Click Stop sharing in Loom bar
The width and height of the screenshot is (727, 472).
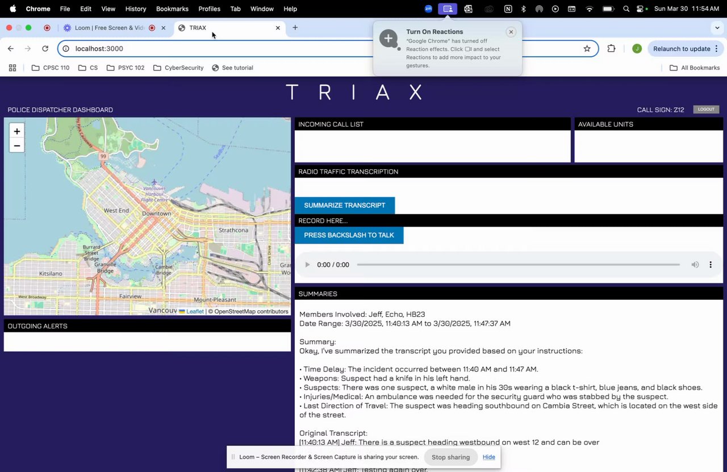[x=450, y=457]
